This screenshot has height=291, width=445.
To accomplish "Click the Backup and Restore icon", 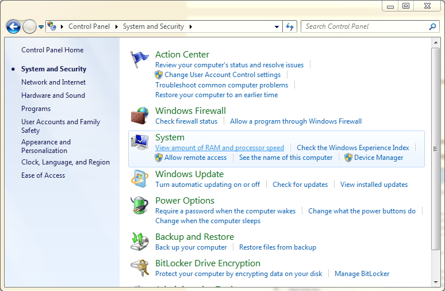I will (139, 242).
